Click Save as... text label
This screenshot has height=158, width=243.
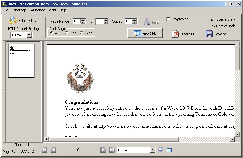(x=222, y=34)
